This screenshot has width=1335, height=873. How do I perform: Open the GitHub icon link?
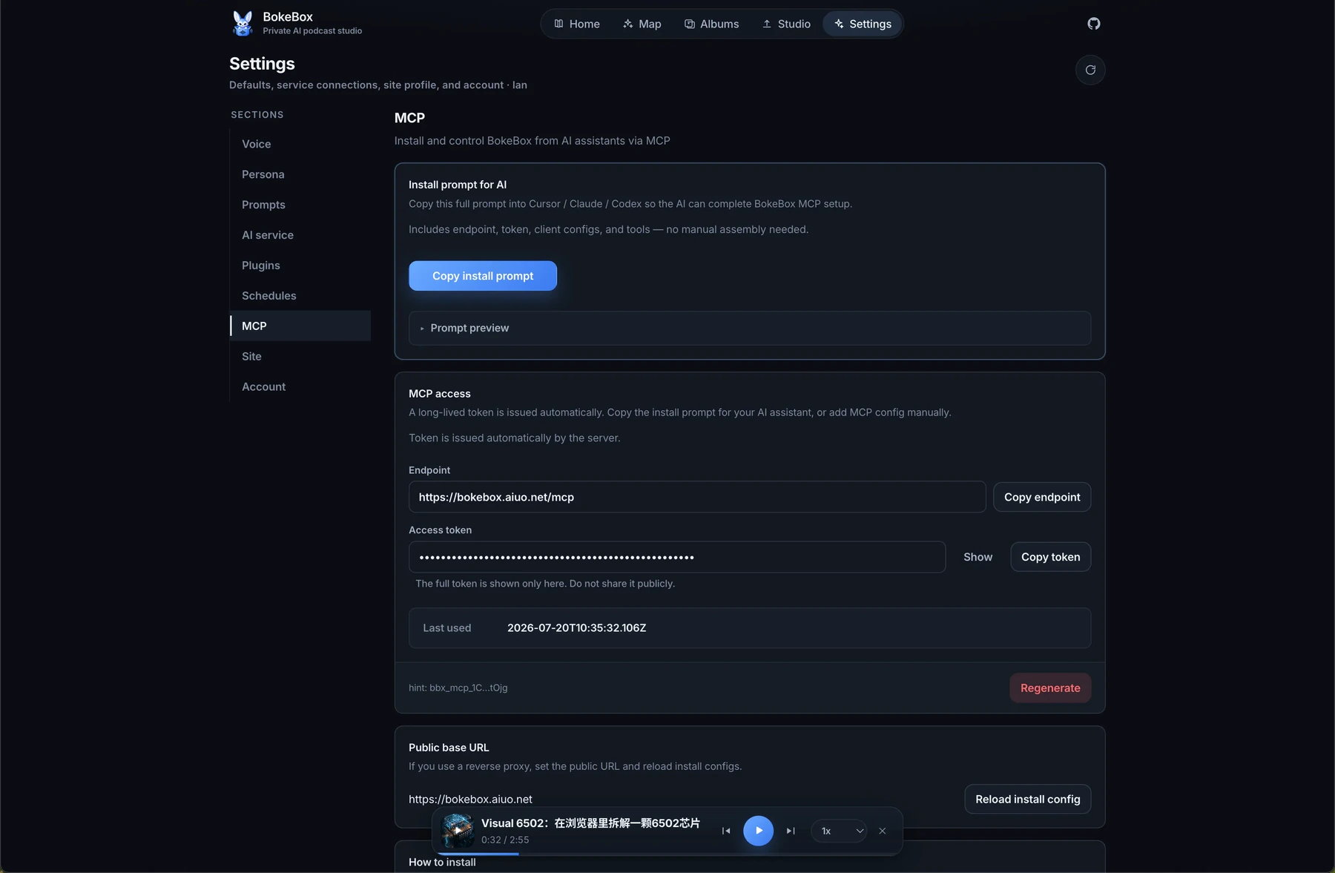[x=1093, y=24]
